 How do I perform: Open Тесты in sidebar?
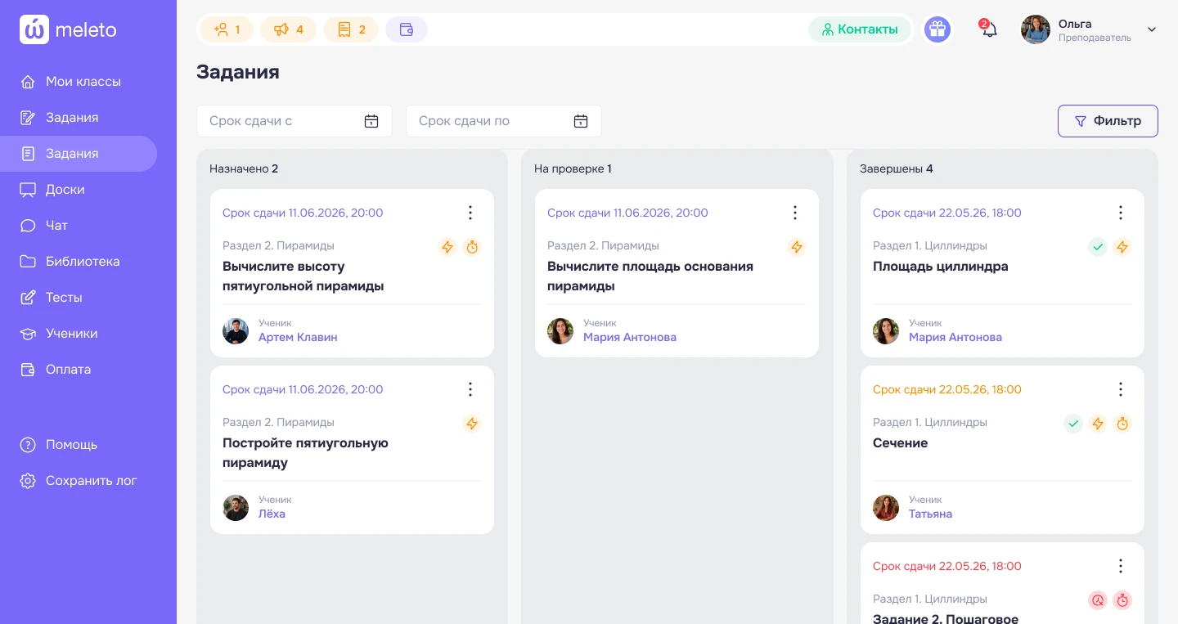click(79, 298)
